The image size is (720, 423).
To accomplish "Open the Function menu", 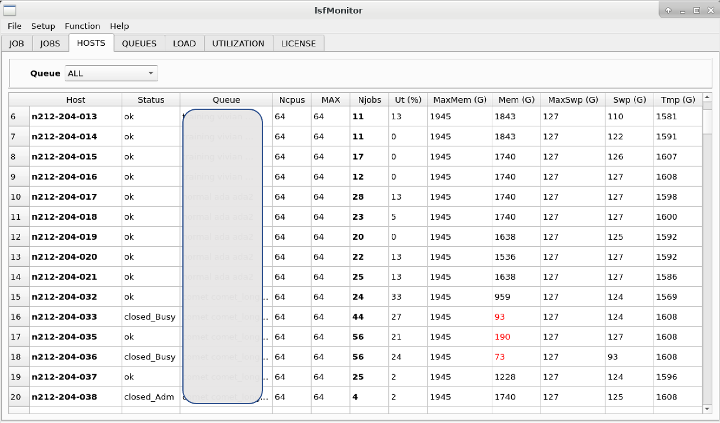I will [82, 26].
